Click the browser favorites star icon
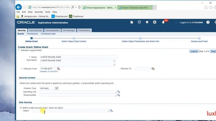The image size is (216, 121). [x=211, y=7]
